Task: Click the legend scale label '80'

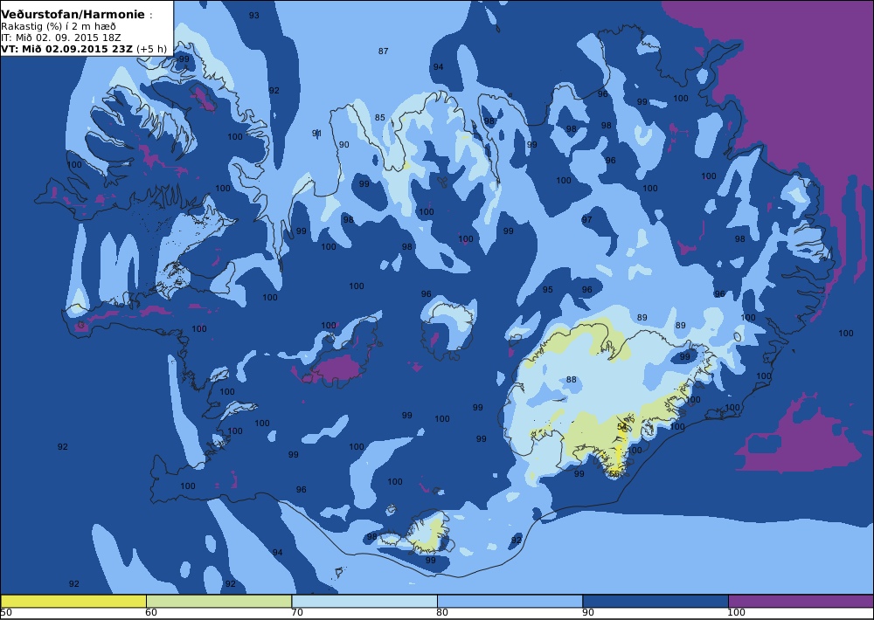Action: point(442,613)
